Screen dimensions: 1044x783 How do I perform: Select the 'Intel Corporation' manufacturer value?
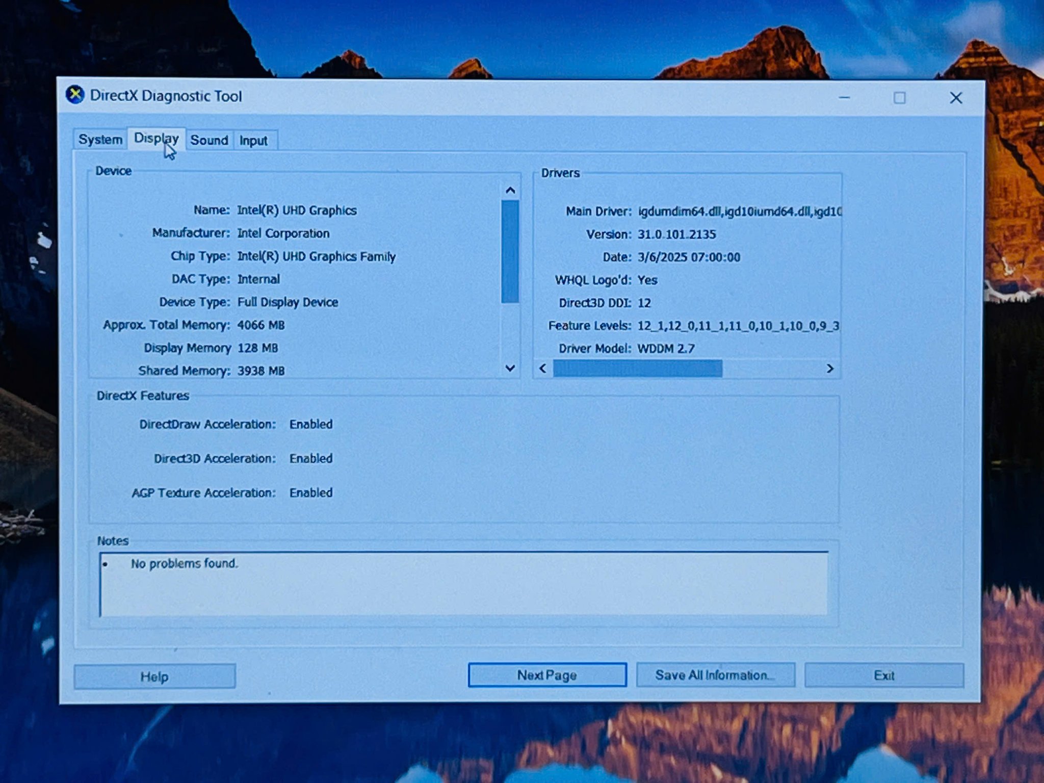(x=283, y=233)
